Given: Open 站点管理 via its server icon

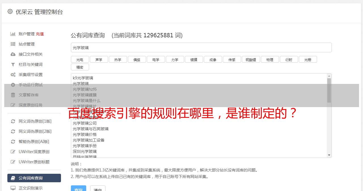Looking at the screenshot, I should 13,44.
